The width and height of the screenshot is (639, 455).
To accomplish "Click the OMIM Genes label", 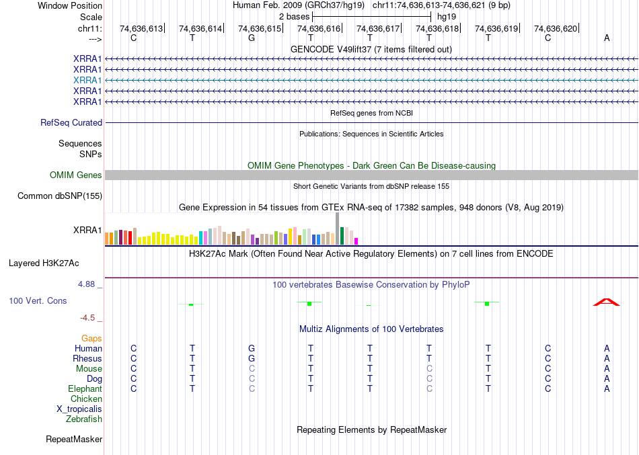I will [x=76, y=175].
